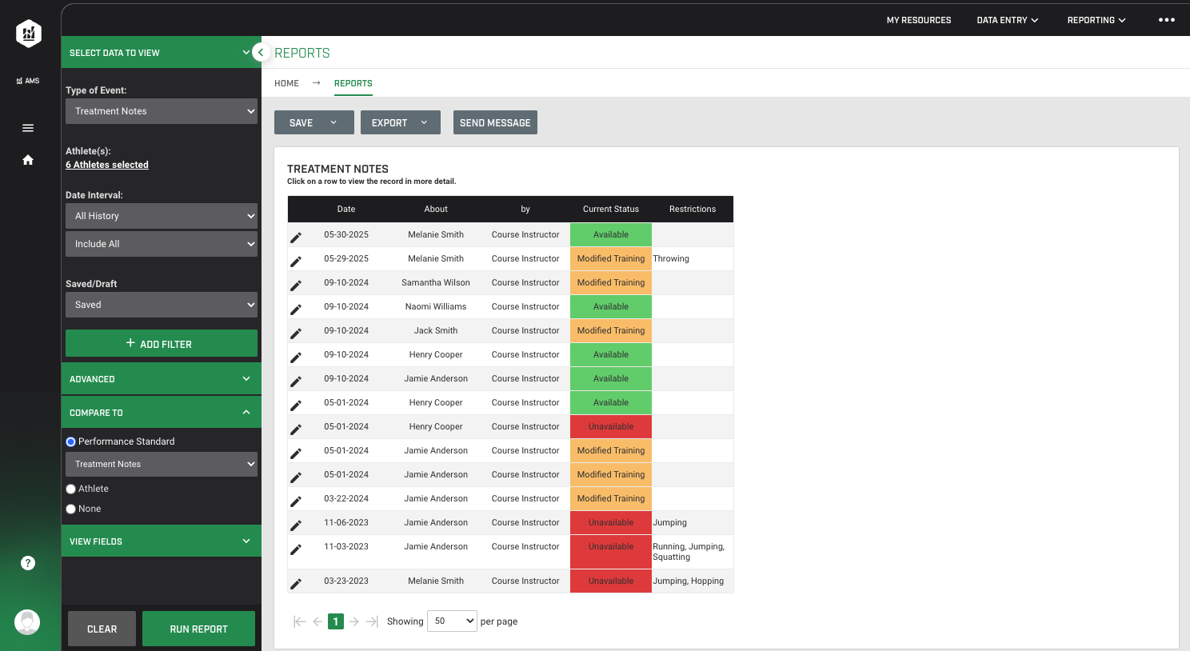Edit the 05-30-2025 Melanie Smith note
This screenshot has height=651, width=1190.
(296, 237)
